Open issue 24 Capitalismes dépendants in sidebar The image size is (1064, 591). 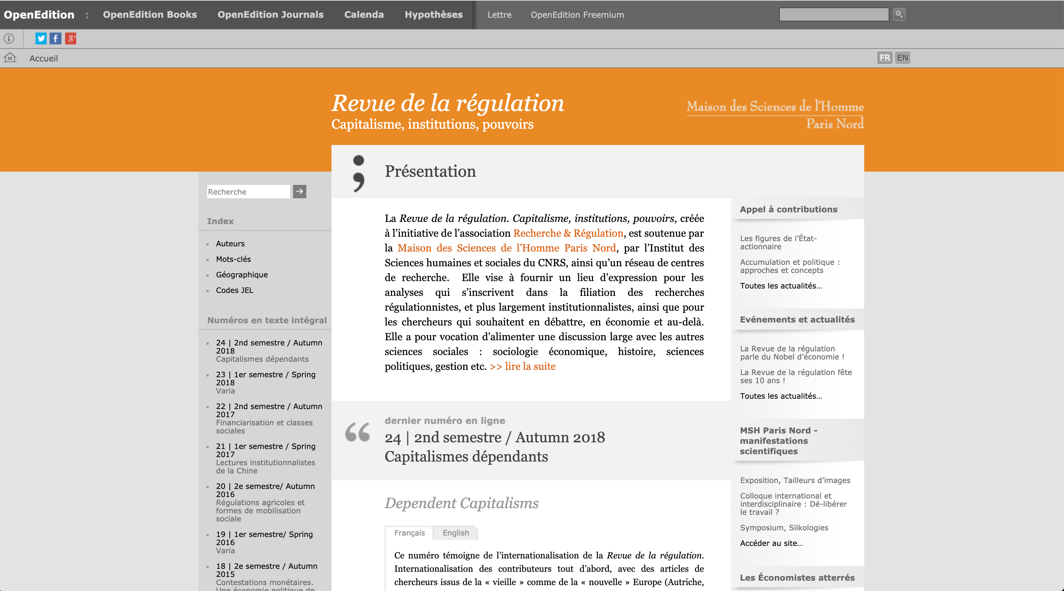point(269,351)
